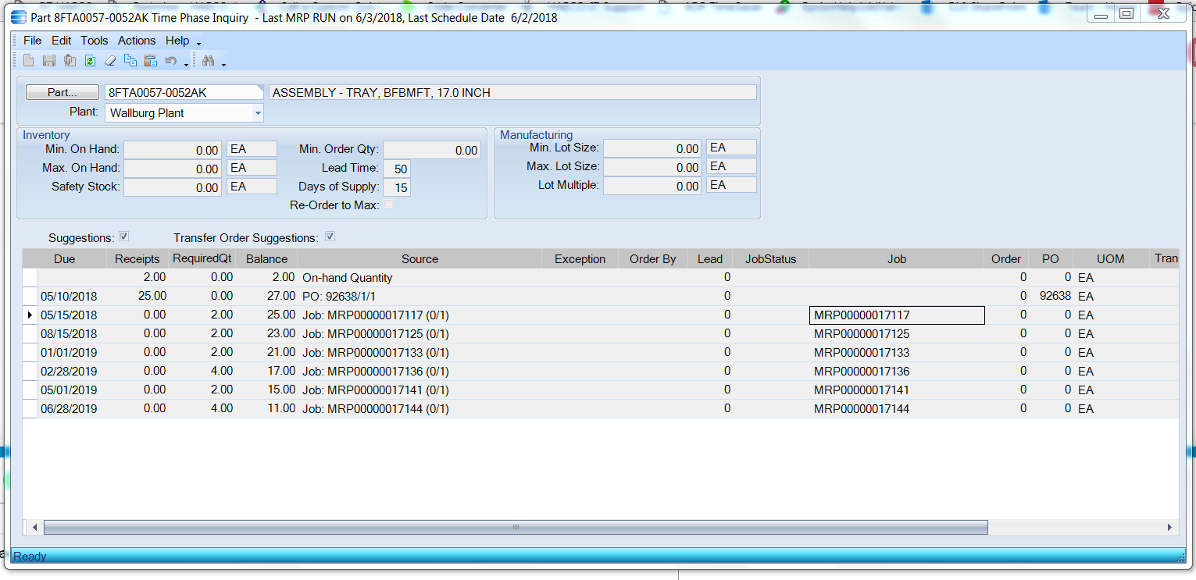Open attachments with the paperclip icon
Viewport: 1196px width, 580px height.
70,61
